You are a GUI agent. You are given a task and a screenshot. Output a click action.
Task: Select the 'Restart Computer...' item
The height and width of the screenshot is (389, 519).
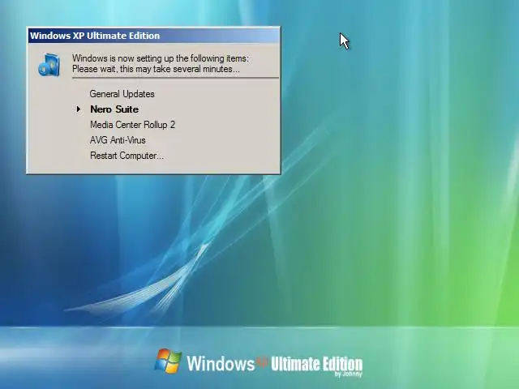[x=127, y=156]
